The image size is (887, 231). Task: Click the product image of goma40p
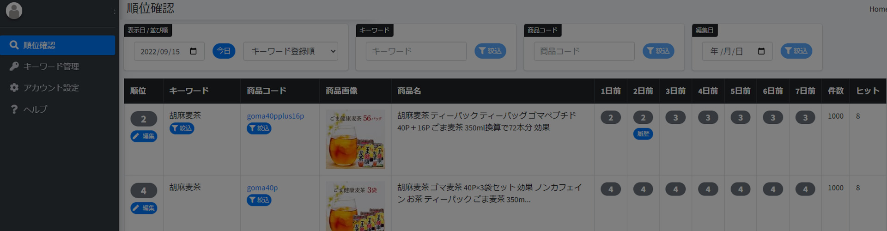355,206
